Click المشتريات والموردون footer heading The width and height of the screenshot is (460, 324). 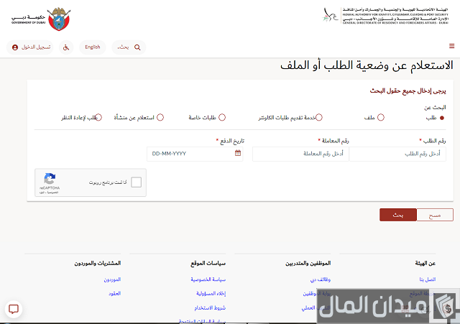coord(98,264)
